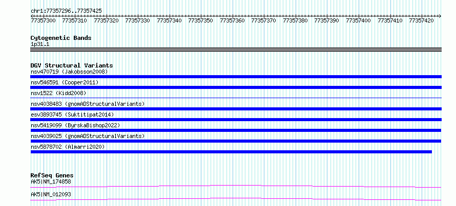Click ruler position 77357370
Image resolution: width=456 pixels, height=206 pixels.
(x=264, y=20)
